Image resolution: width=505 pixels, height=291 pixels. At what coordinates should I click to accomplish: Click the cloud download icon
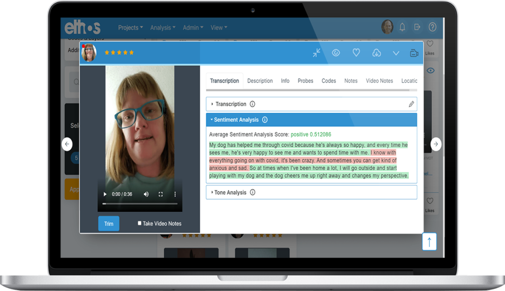pyautogui.click(x=376, y=53)
